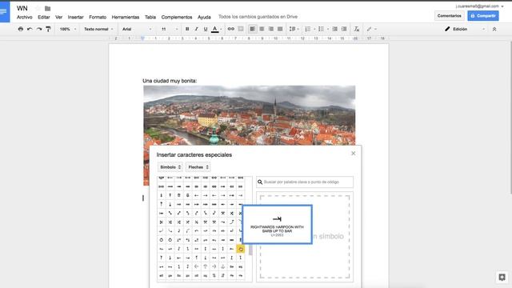Open the Complementos menu
Screen dimensions: 512x288
(x=177, y=17)
